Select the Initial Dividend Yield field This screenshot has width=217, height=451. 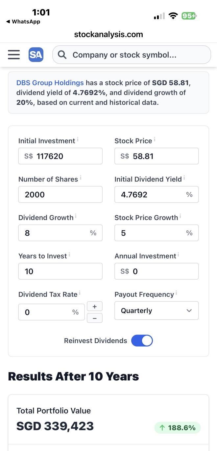point(157,194)
